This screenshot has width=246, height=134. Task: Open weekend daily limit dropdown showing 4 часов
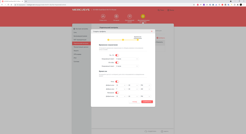click(127, 66)
